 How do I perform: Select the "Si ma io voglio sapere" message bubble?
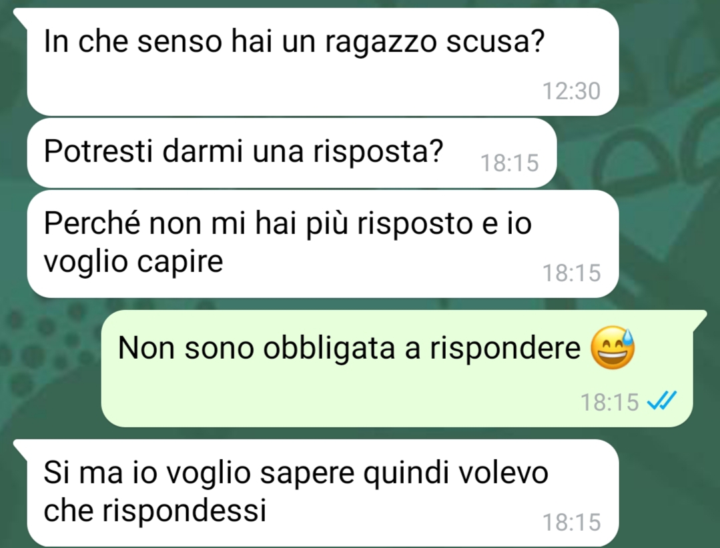coord(323,493)
